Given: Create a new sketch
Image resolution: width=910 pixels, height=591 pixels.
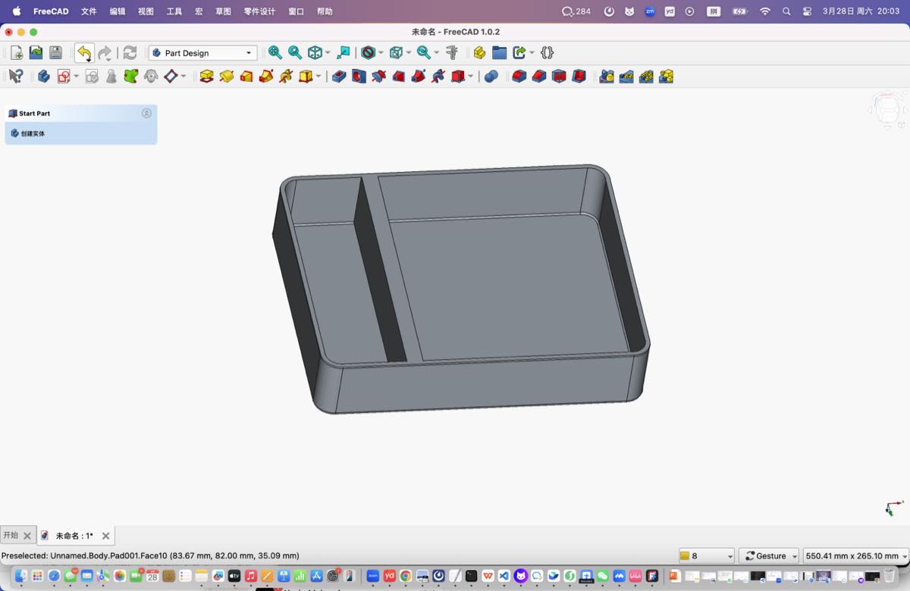Looking at the screenshot, I should point(64,77).
